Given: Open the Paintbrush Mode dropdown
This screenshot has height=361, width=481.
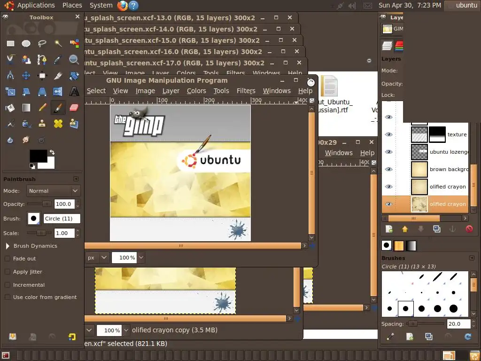Looking at the screenshot, I should [54, 191].
